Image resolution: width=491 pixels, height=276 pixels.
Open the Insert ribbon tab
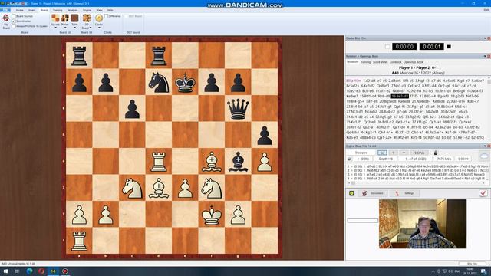click(x=31, y=10)
